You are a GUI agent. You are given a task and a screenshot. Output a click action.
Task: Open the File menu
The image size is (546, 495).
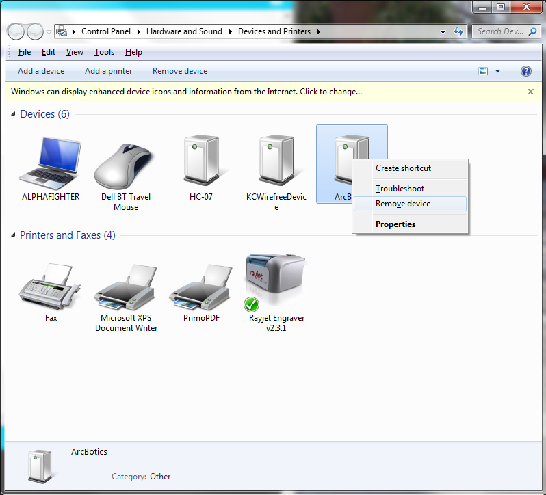tap(25, 52)
